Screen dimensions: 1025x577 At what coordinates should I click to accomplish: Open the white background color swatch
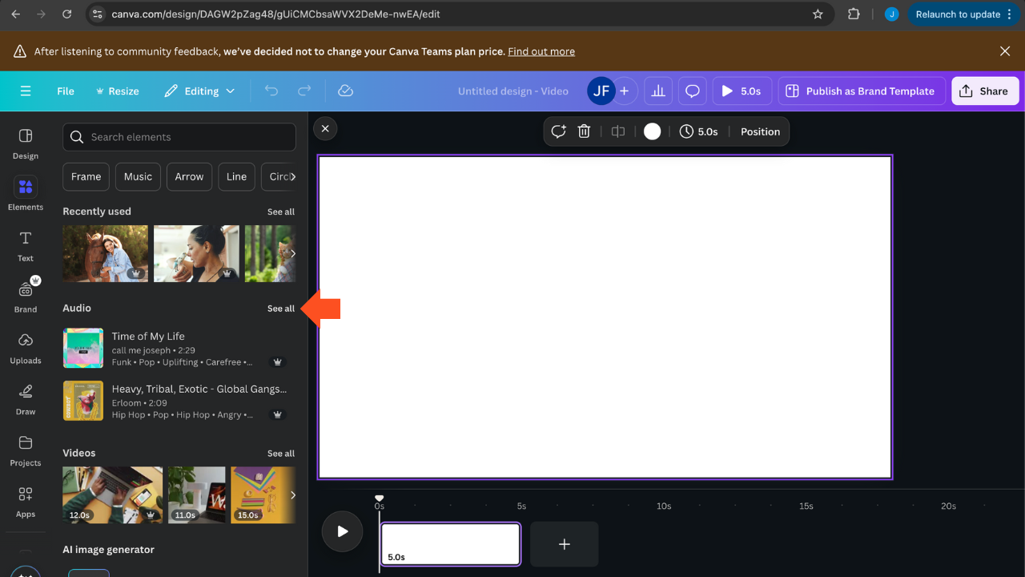pos(652,131)
